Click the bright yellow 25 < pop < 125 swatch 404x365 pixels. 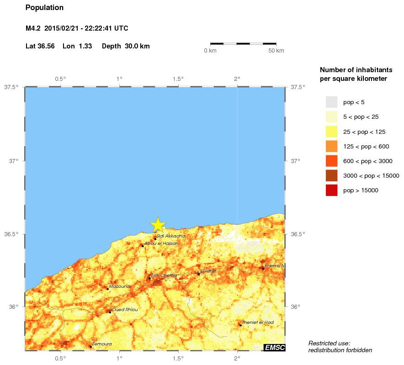(x=331, y=132)
